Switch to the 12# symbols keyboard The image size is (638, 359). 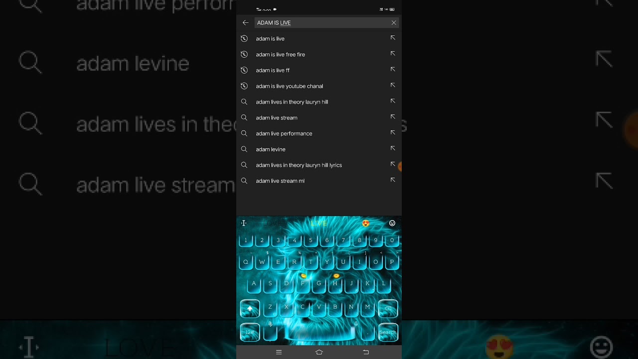250,332
